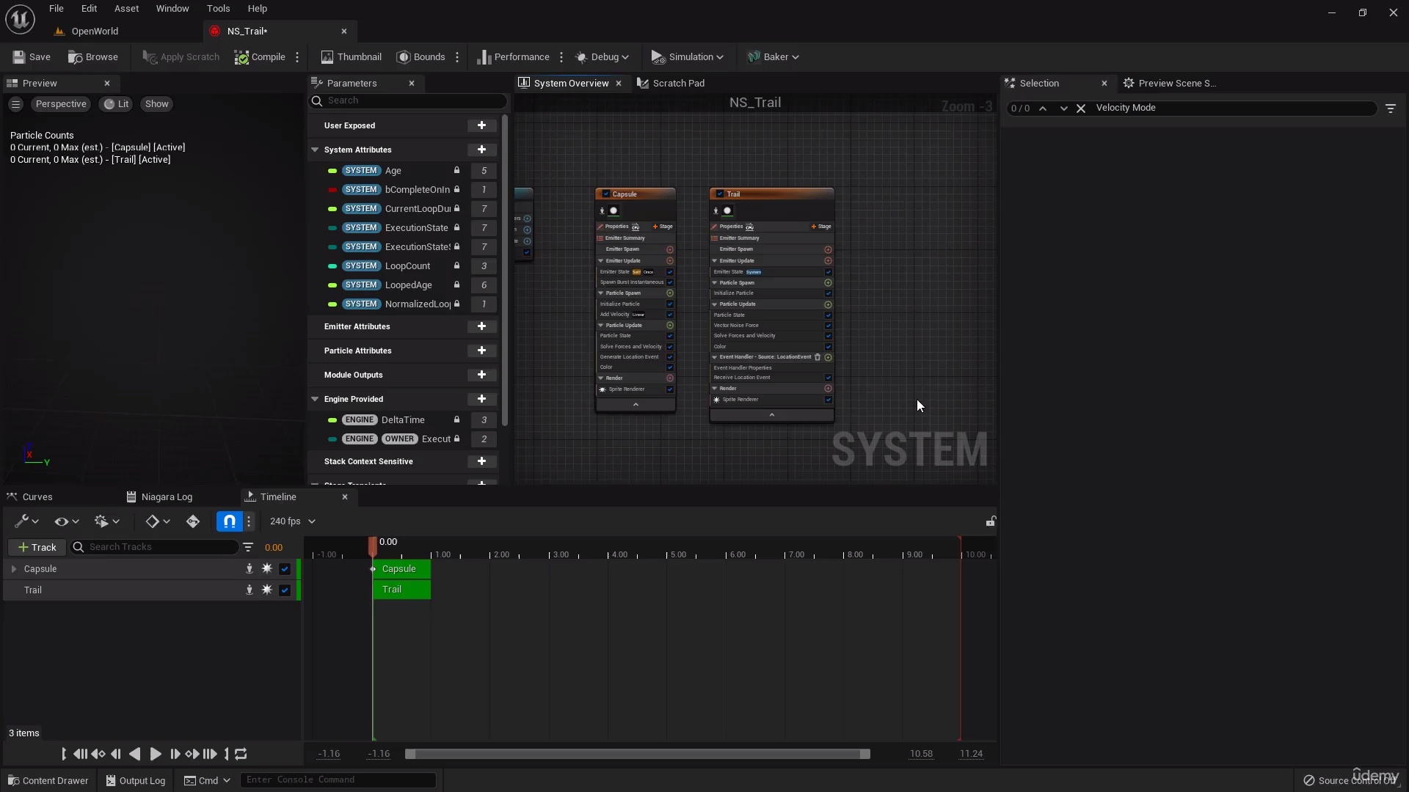Switch to the Niagara Log tab
The height and width of the screenshot is (792, 1409).
click(x=167, y=496)
